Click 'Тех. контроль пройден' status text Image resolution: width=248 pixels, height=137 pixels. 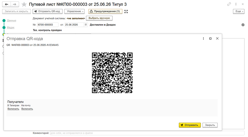pyautogui.click(x=47, y=30)
